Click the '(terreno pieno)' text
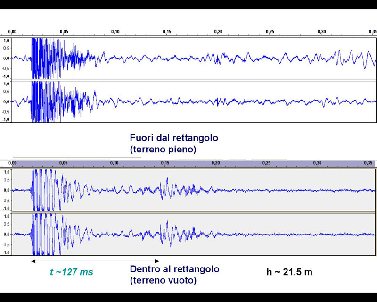 click(x=163, y=150)
